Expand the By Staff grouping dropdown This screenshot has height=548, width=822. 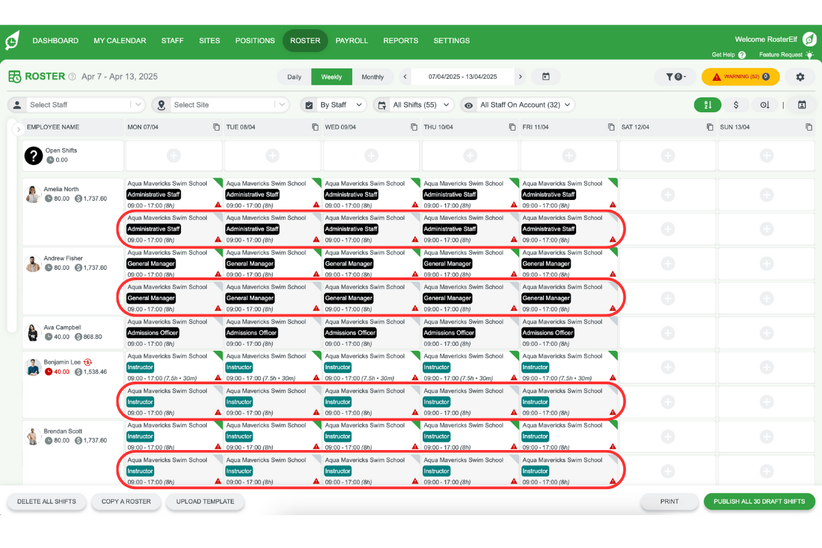click(x=334, y=105)
